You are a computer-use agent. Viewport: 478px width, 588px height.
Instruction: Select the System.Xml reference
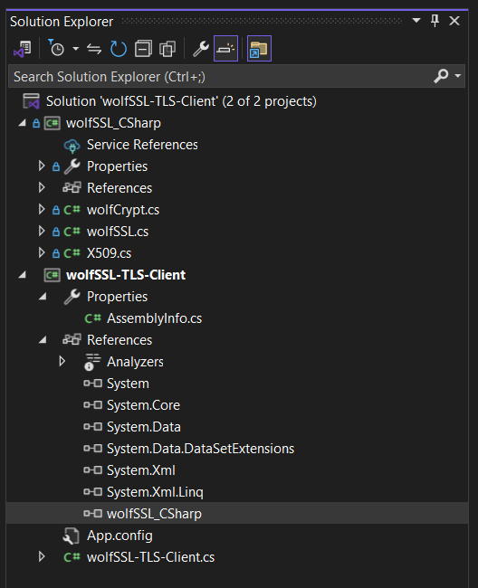141,470
